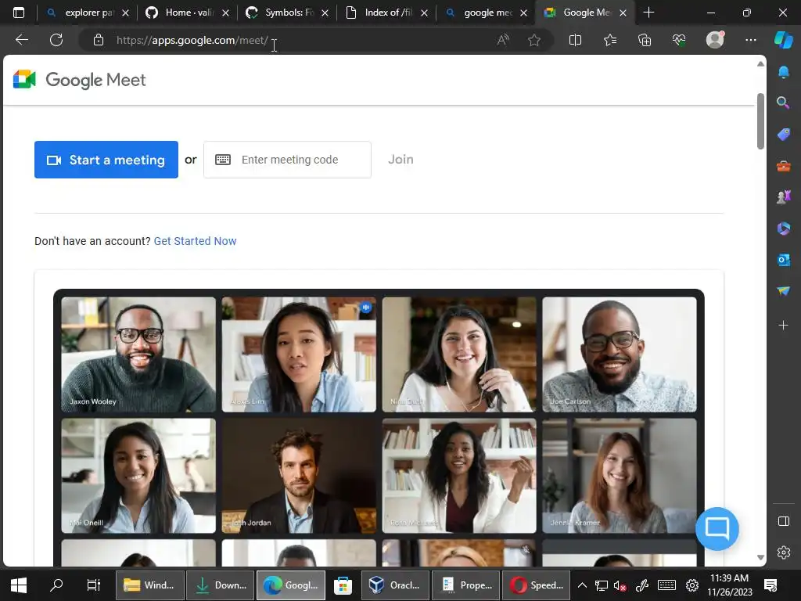Toggle split screen view
The width and height of the screenshot is (801, 601).
[575, 40]
